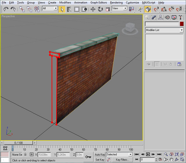
Task: Click the Set Key button
Action: (x=100, y=160)
